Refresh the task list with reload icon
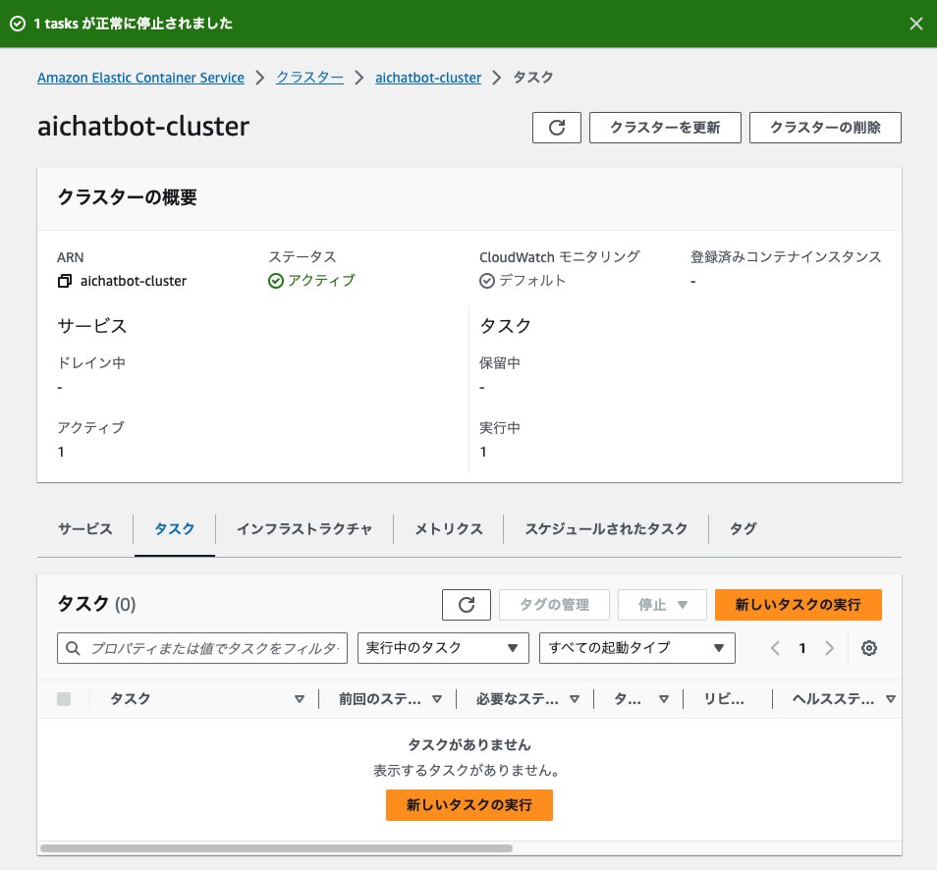937x870 pixels. [467, 605]
